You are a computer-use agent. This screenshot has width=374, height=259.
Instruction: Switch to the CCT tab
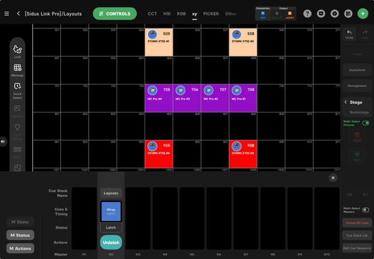click(152, 13)
